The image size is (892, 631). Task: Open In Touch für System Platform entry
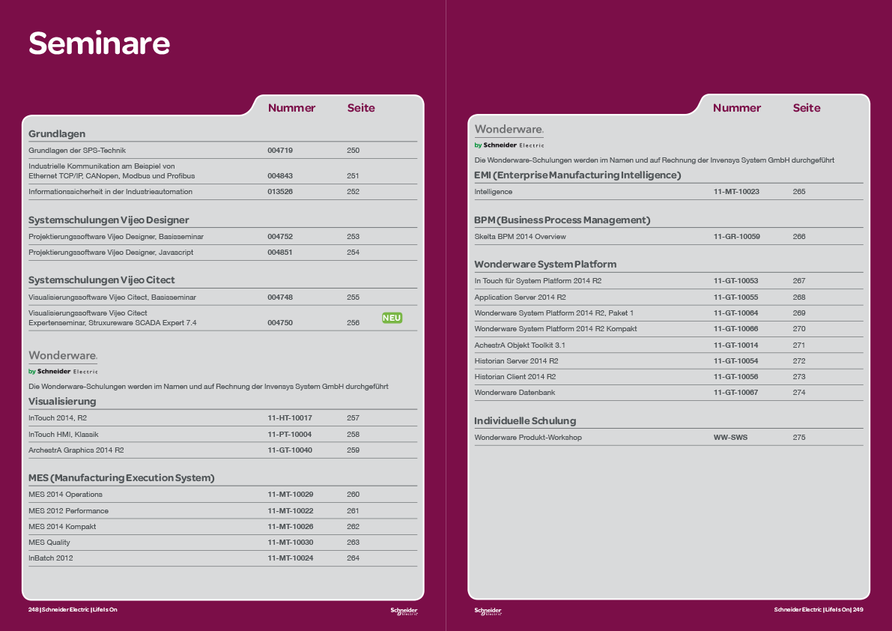[538, 280]
